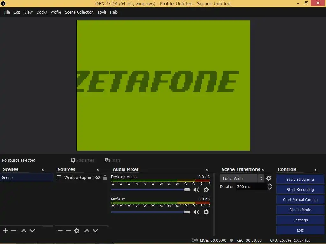Open the File menu

[x=7, y=12]
